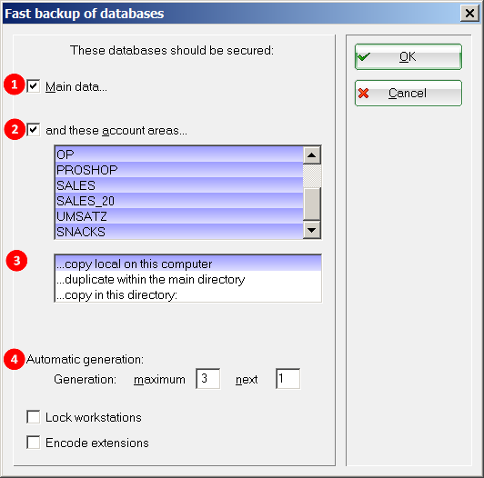
Task: Enable Lock workstations checkbox
Action: 33,417
